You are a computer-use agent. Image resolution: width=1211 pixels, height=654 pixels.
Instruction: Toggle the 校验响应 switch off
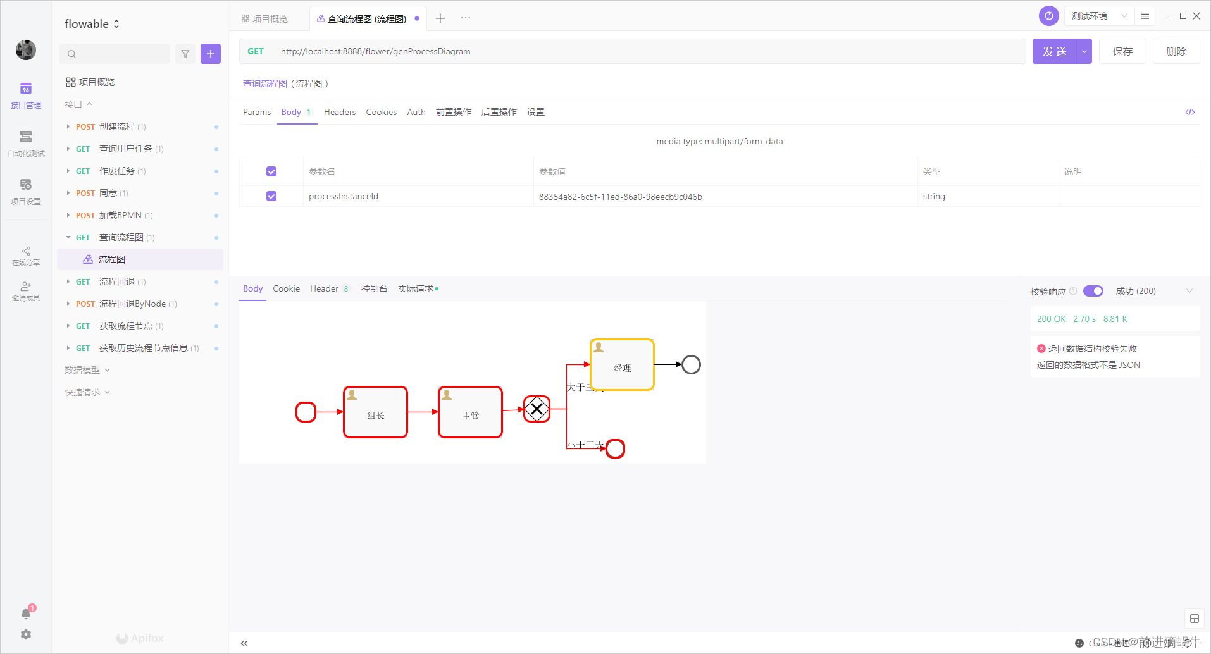pyautogui.click(x=1093, y=291)
